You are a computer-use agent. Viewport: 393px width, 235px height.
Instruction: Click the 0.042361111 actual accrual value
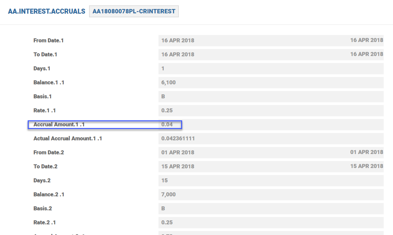click(x=178, y=138)
